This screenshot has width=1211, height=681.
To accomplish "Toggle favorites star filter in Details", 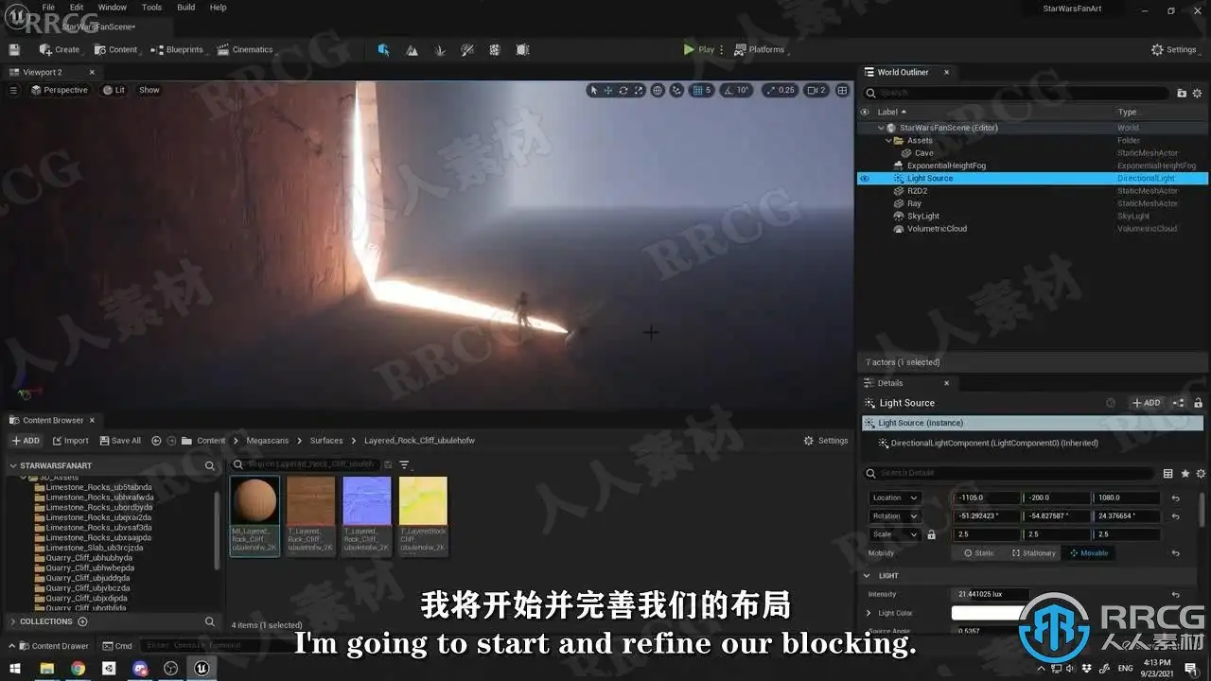I will coord(1185,473).
